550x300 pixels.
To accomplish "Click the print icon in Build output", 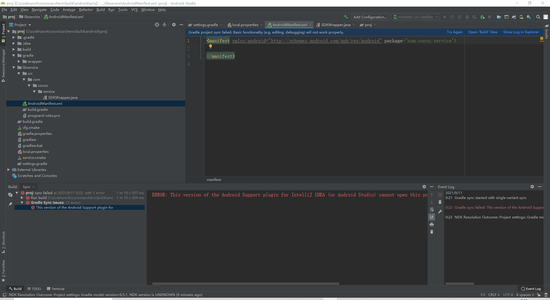I will point(432,224).
